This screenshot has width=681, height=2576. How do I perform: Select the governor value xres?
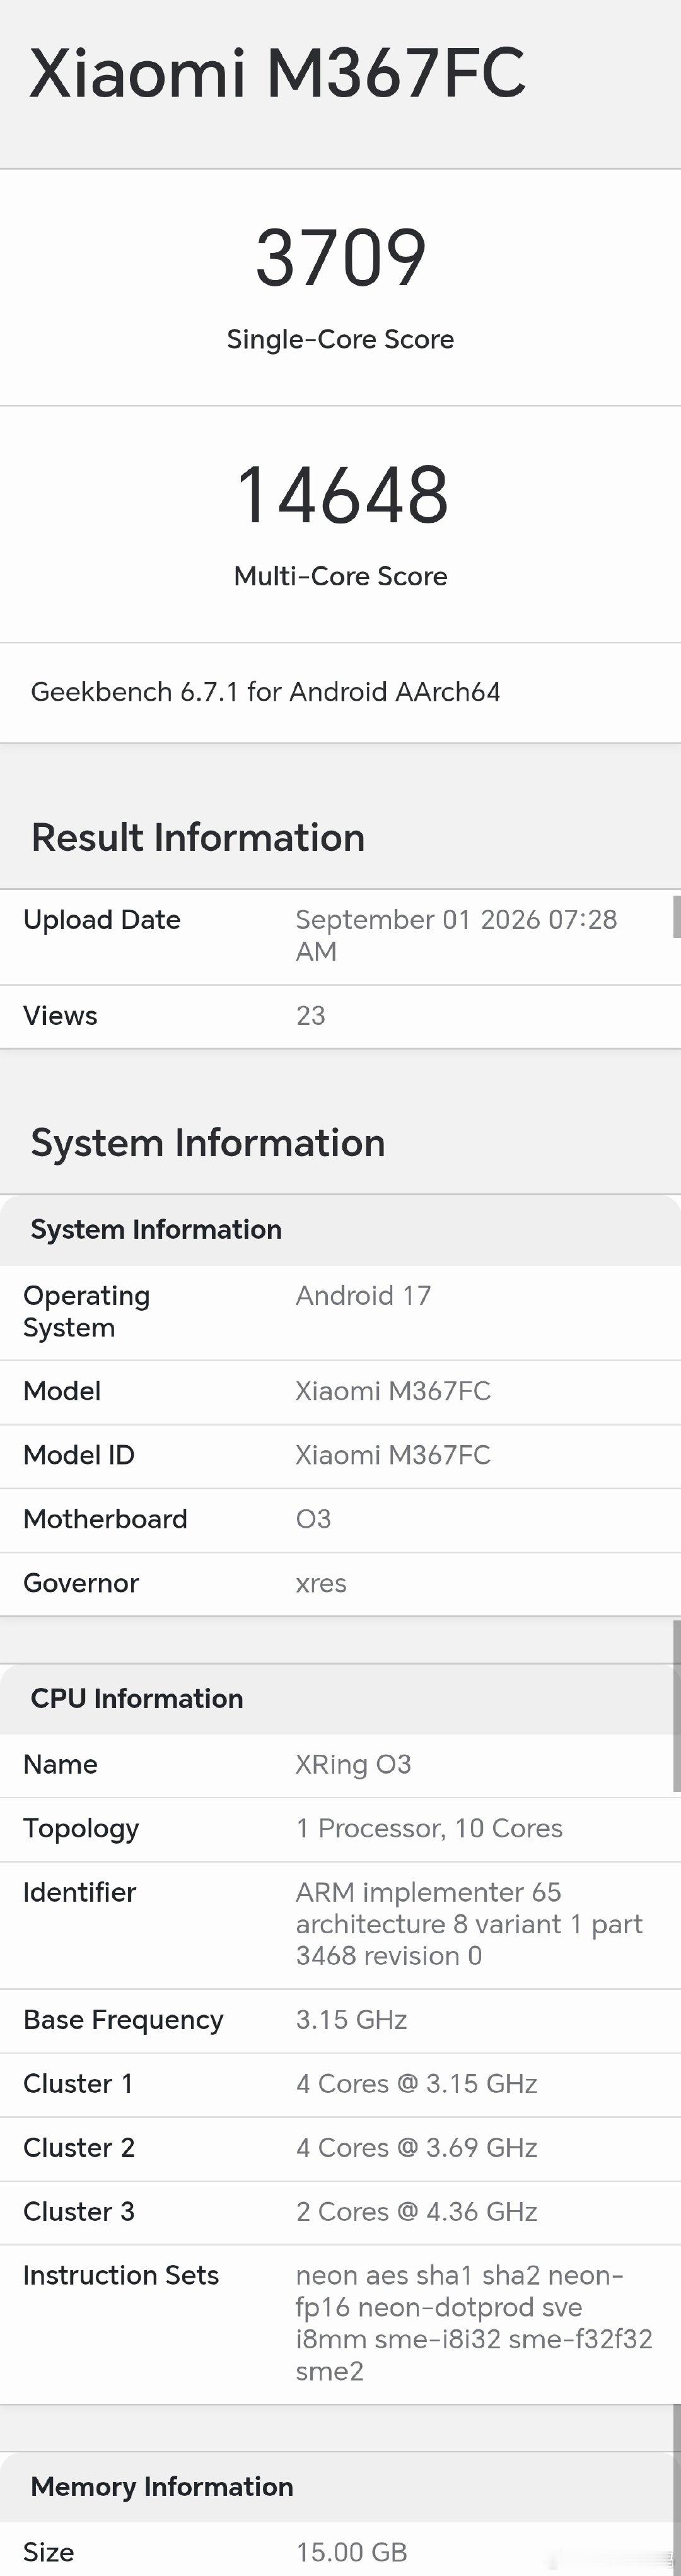321,1584
